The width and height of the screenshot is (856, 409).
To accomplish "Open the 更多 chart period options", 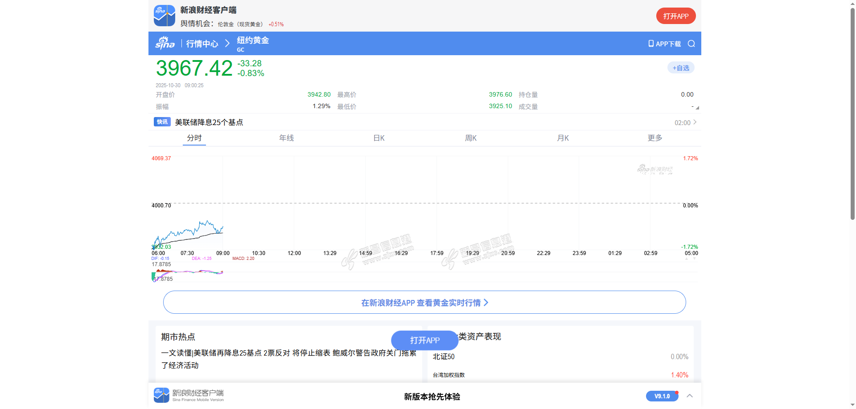I will tap(654, 138).
